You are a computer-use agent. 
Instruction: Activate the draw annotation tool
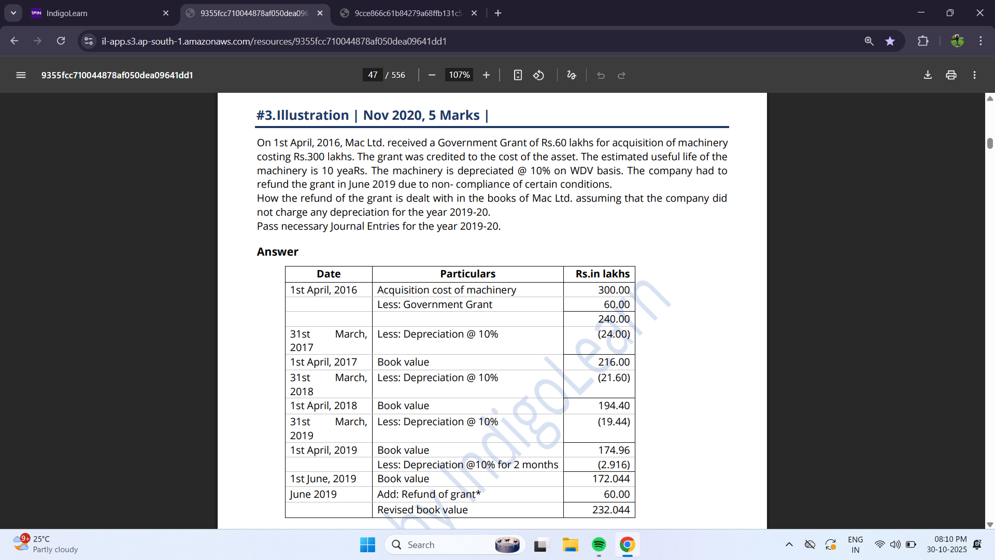pos(572,75)
